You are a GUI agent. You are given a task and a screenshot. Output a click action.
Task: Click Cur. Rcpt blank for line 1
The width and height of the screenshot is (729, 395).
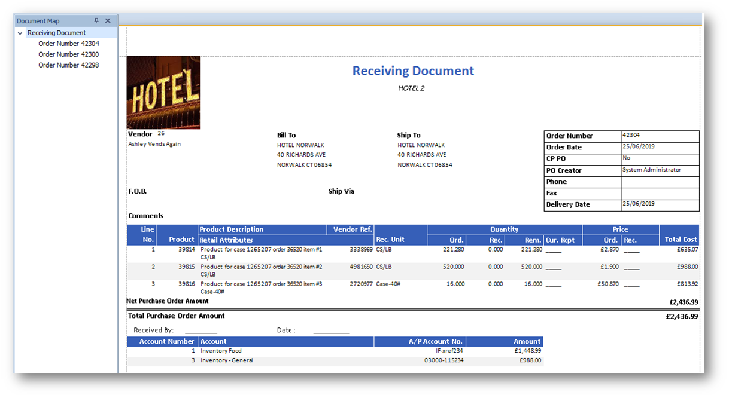[554, 251]
